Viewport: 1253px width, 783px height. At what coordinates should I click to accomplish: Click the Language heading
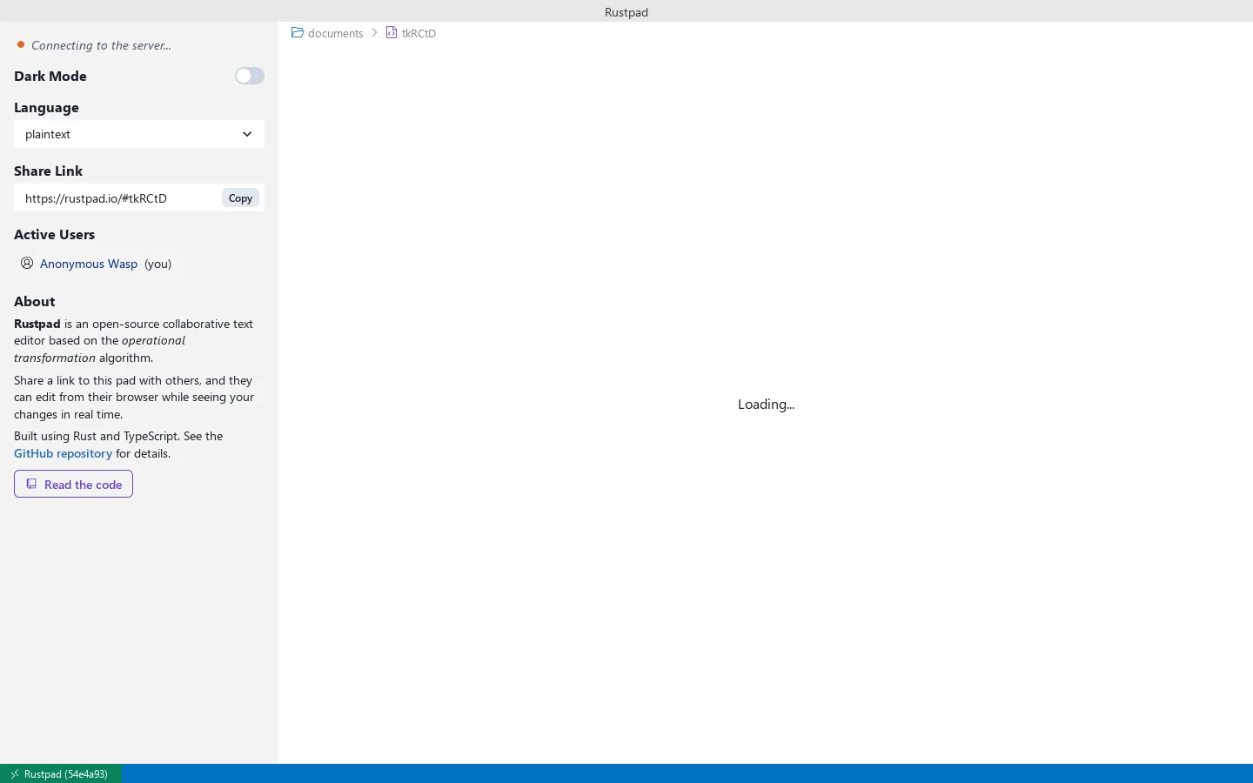(x=46, y=107)
